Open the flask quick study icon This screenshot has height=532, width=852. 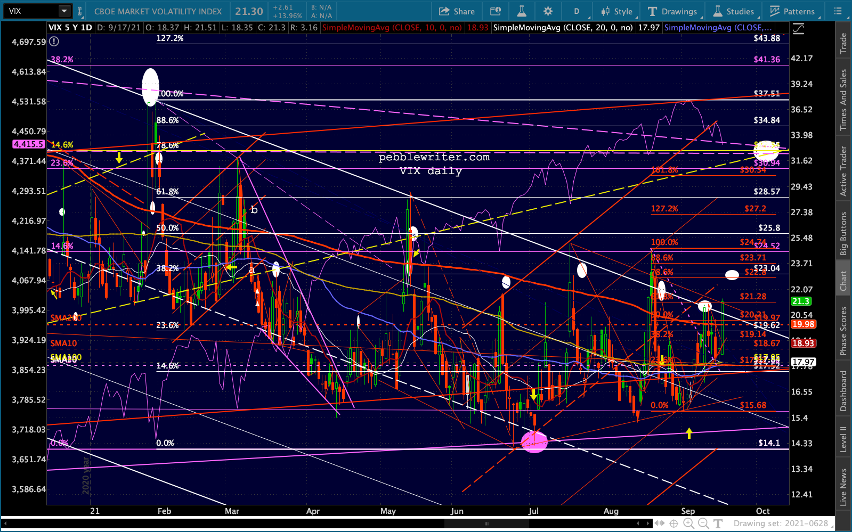pyautogui.click(x=522, y=11)
